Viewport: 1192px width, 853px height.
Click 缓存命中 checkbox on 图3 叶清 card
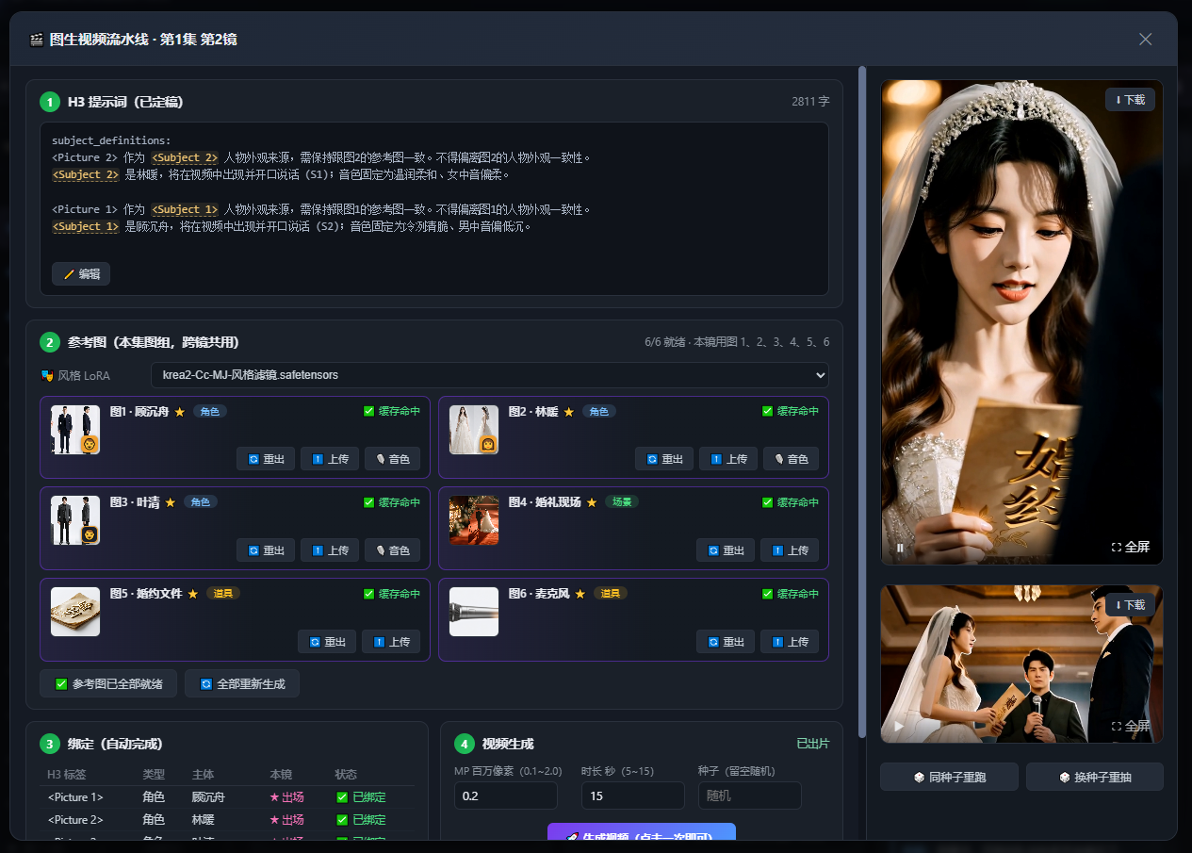369,502
